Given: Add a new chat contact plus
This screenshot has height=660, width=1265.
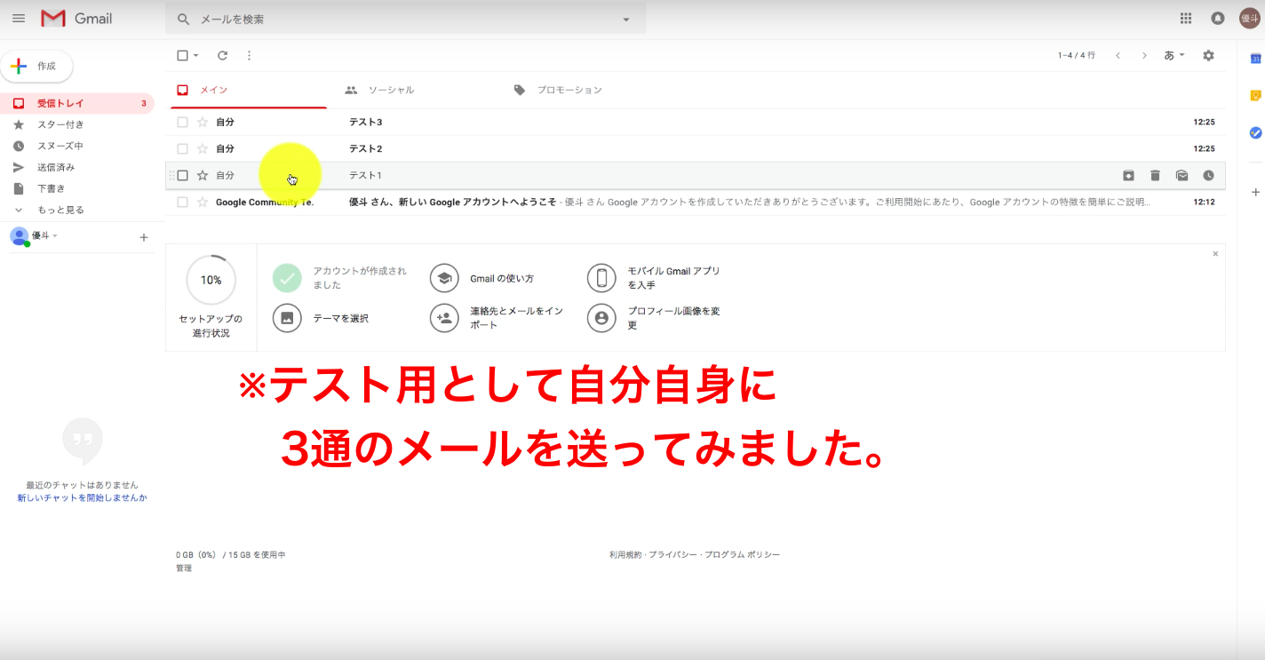Looking at the screenshot, I should [144, 237].
